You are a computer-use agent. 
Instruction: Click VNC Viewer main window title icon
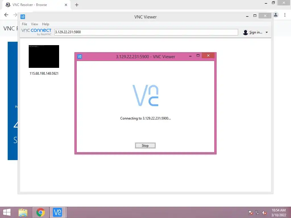coord(23,17)
